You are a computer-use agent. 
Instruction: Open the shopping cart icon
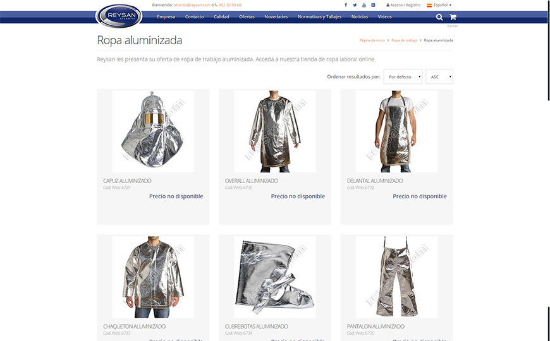pyautogui.click(x=453, y=17)
